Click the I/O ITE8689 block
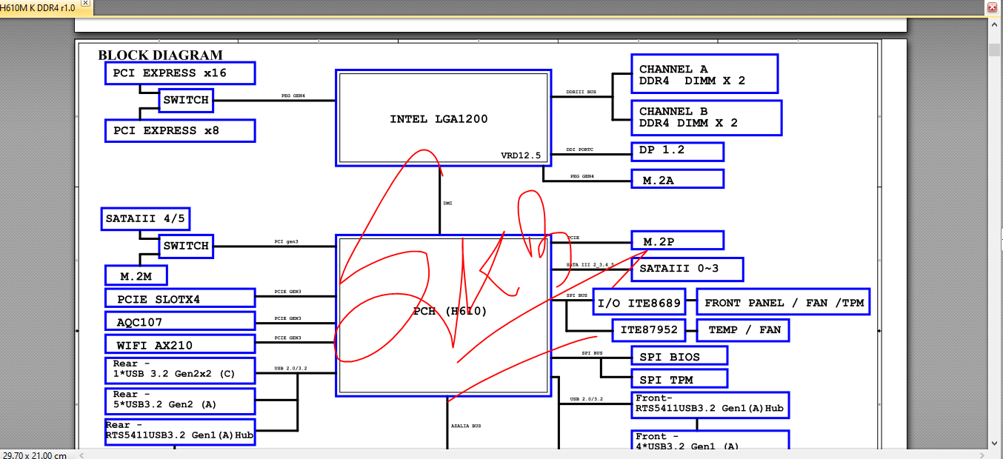The width and height of the screenshot is (1003, 459). (639, 303)
